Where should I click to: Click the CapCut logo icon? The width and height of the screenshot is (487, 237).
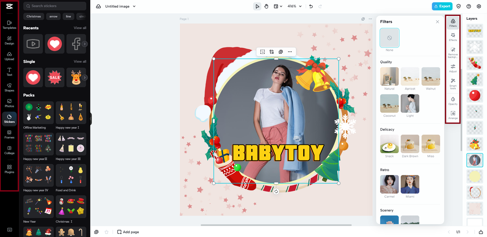pyautogui.click(x=9, y=6)
